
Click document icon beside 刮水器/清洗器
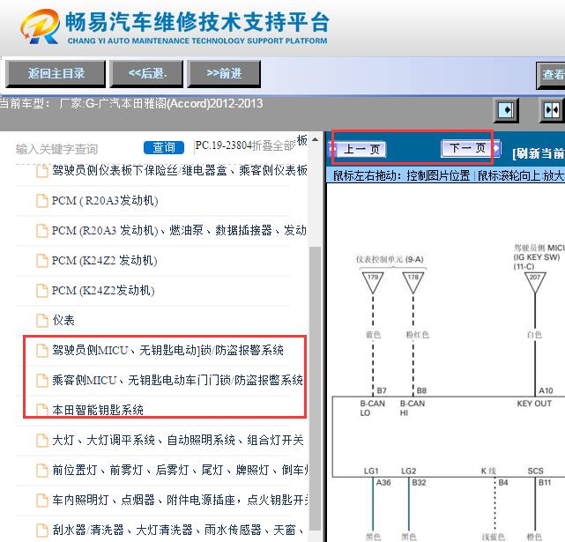pos(42,530)
